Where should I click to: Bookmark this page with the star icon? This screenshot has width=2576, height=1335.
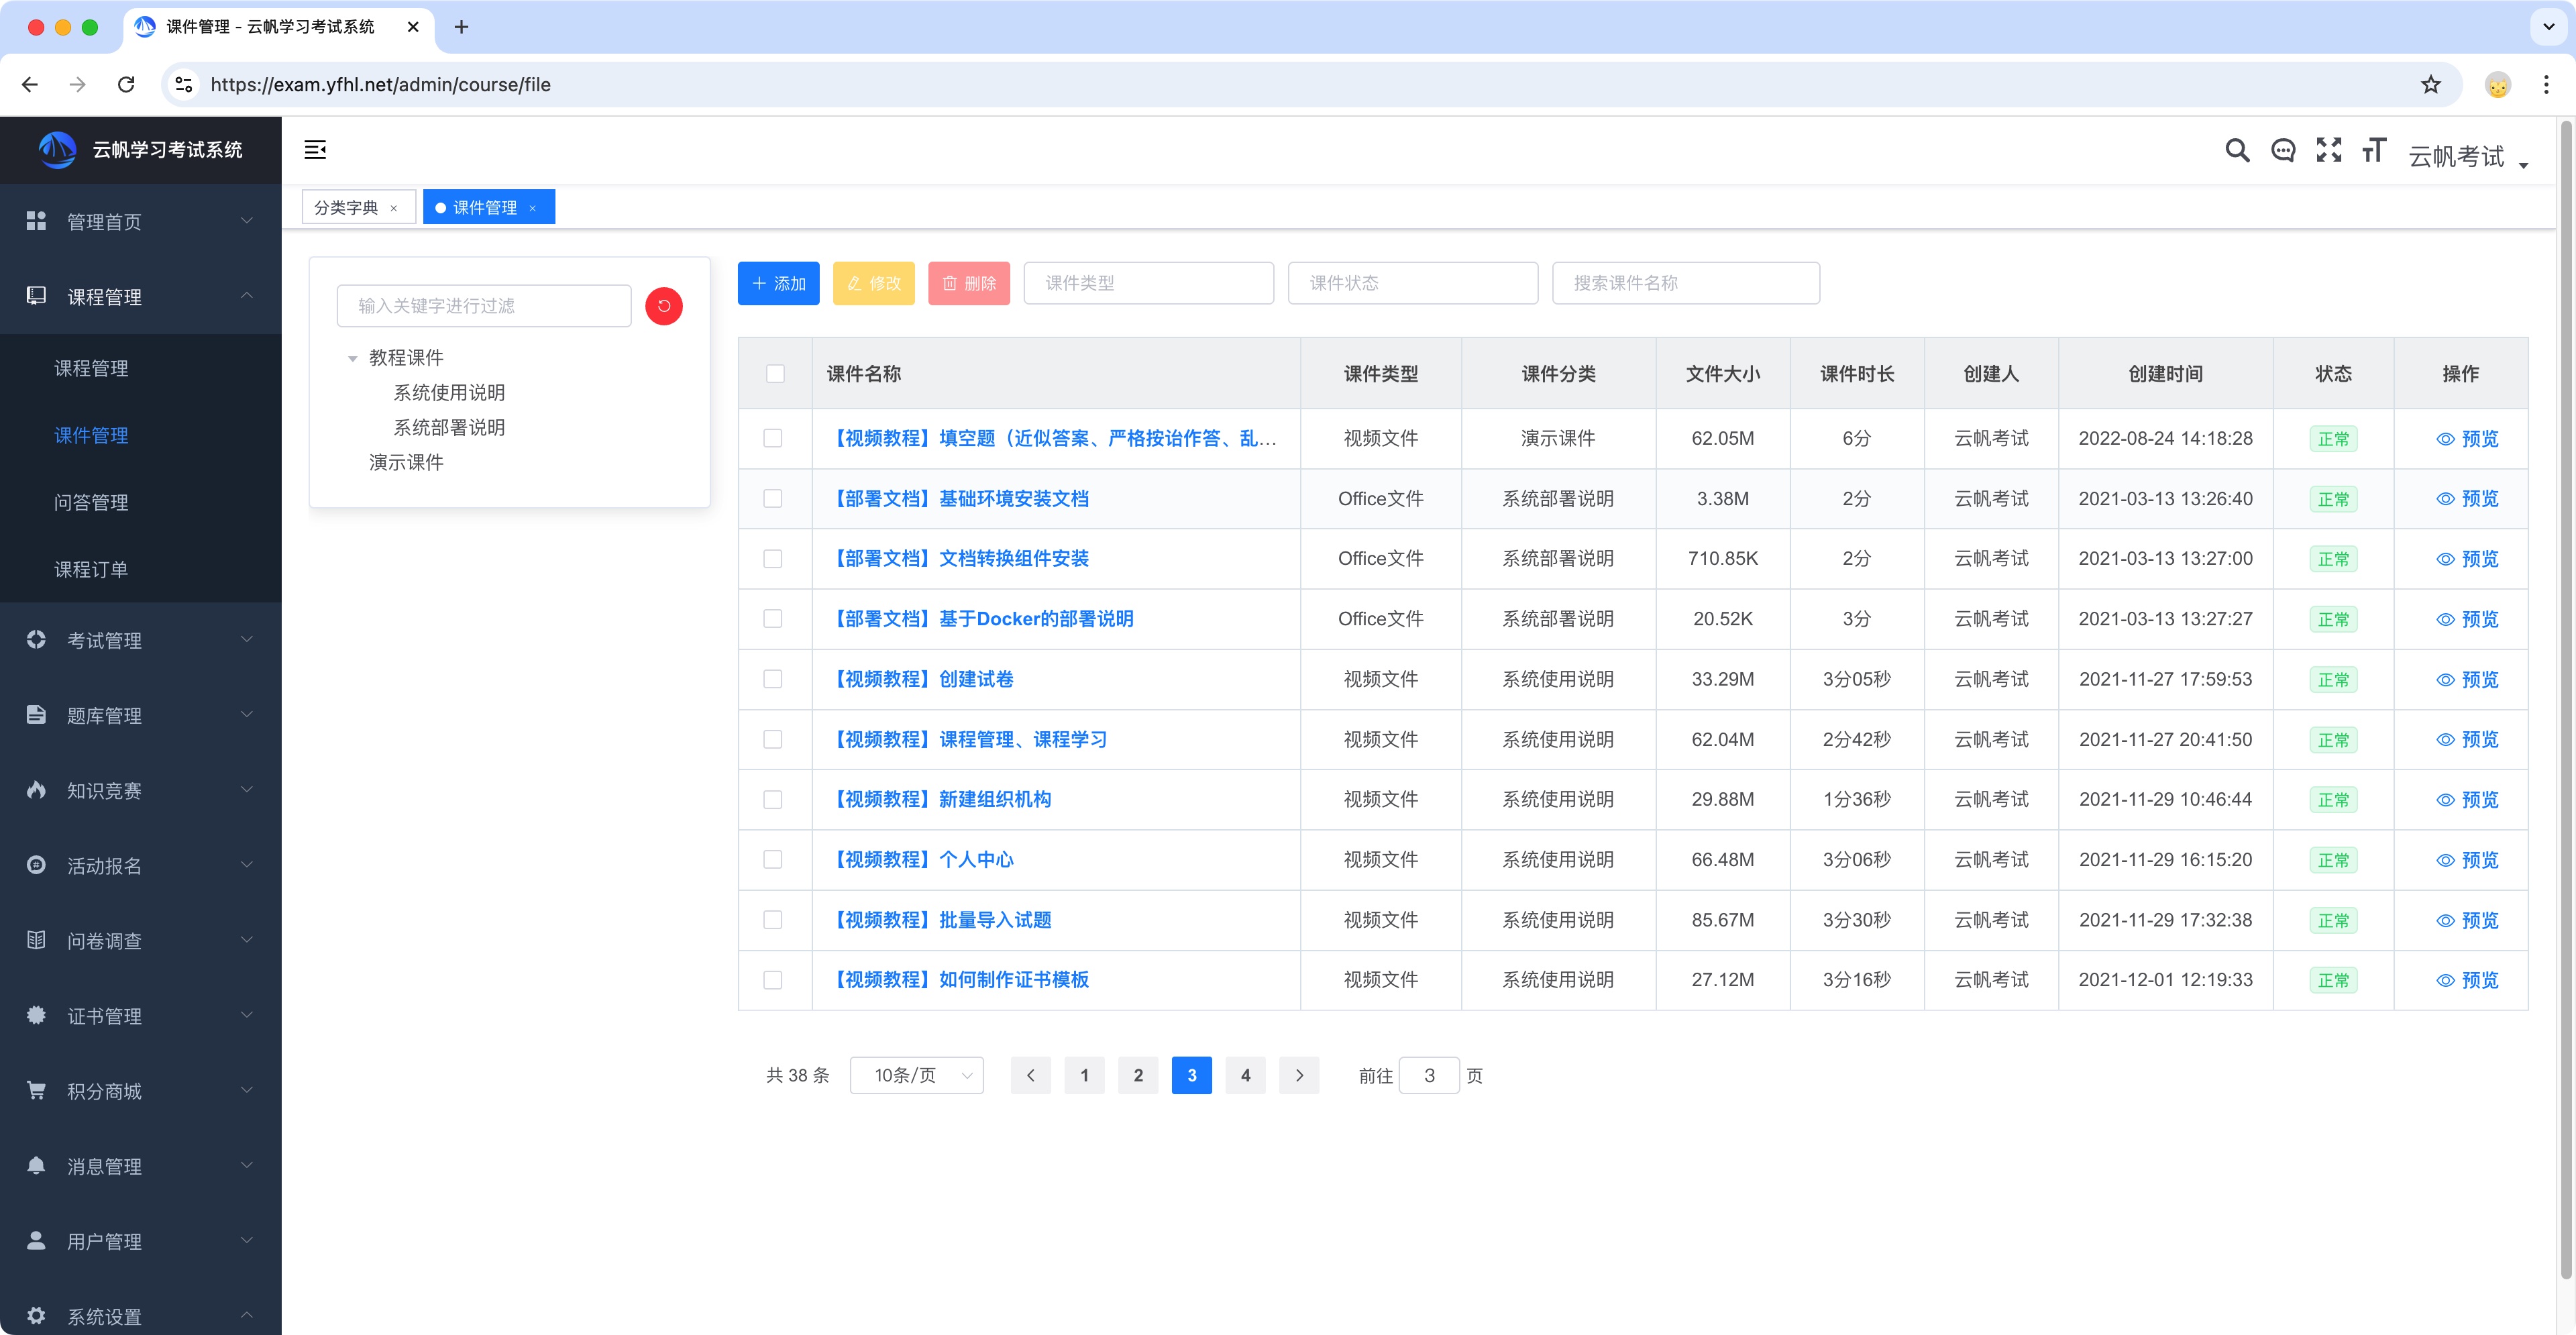(2431, 85)
